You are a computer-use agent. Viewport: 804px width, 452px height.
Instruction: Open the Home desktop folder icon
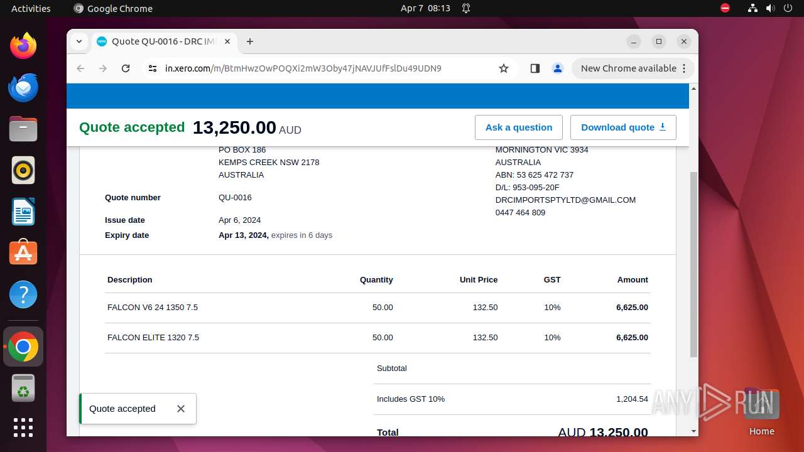point(761,411)
